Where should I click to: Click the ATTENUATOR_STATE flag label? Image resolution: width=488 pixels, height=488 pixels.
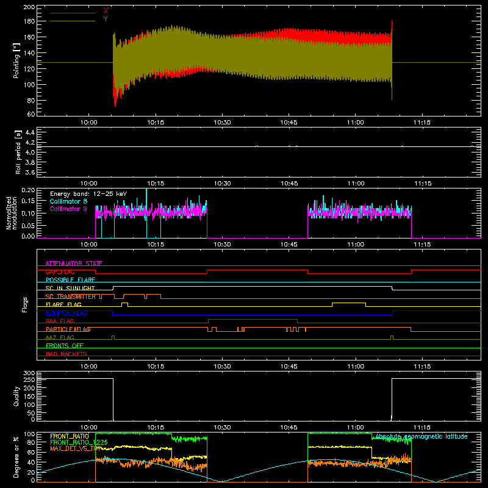pos(74,264)
